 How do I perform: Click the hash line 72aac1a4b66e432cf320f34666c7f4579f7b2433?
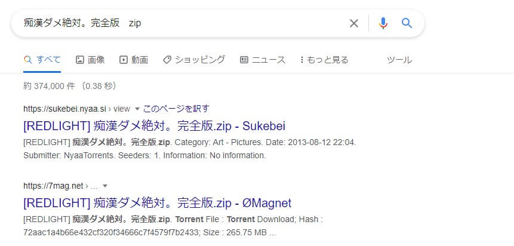(x=149, y=232)
